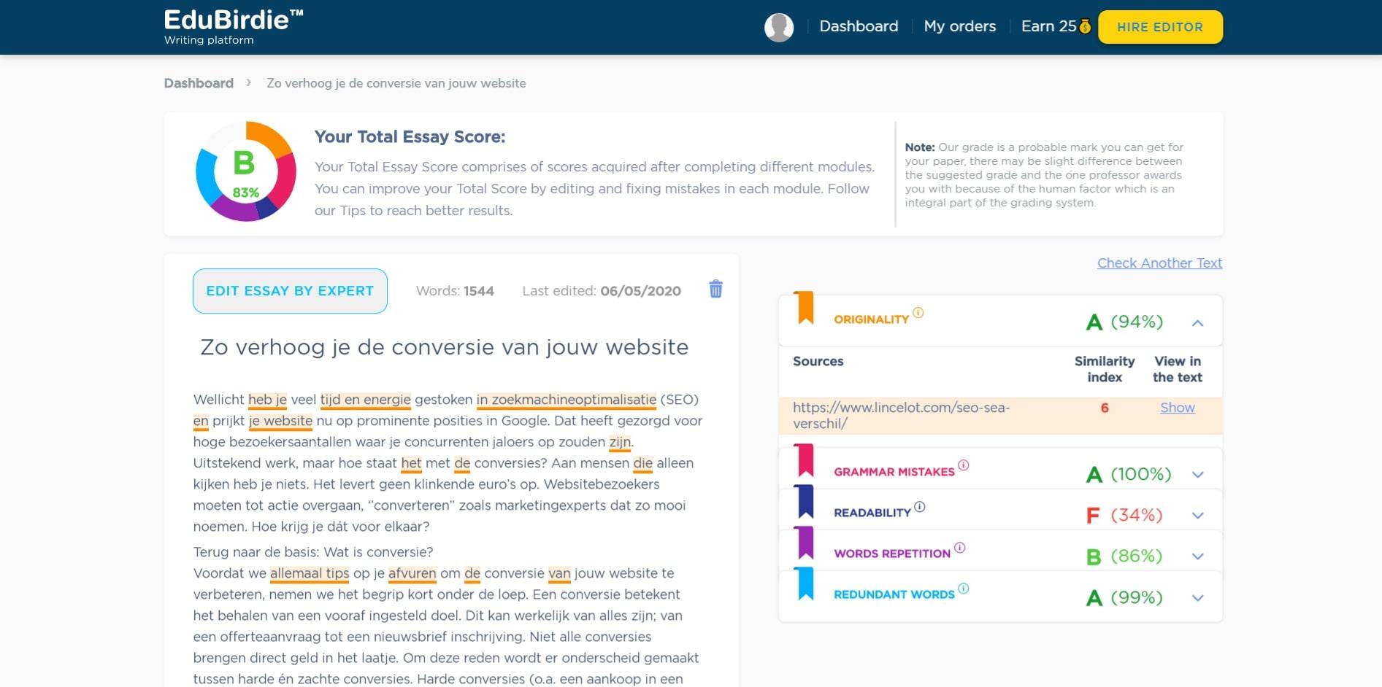The height and width of the screenshot is (687, 1382).
Task: Click the GRAMMAR MISTAKES module label
Action: (894, 472)
